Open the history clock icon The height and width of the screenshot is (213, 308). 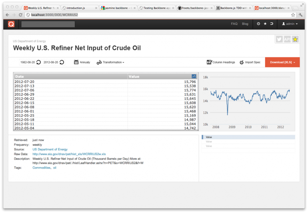258,24
